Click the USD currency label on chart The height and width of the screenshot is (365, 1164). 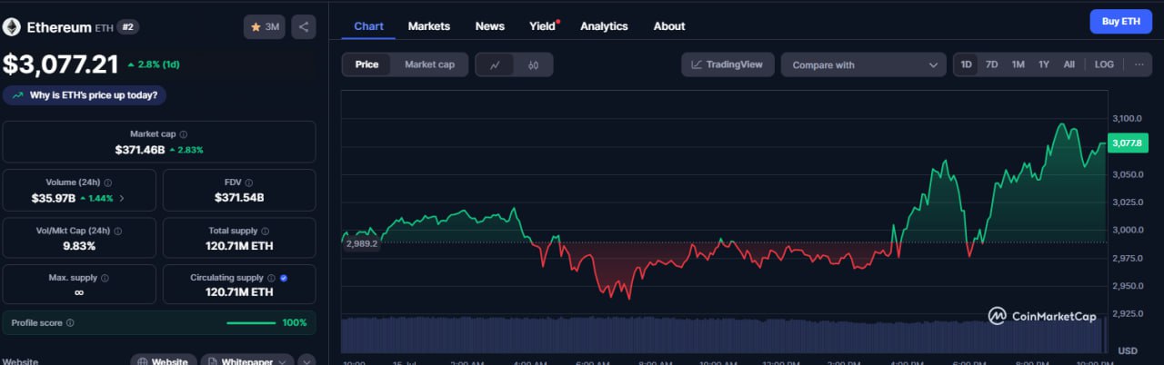[1128, 350]
